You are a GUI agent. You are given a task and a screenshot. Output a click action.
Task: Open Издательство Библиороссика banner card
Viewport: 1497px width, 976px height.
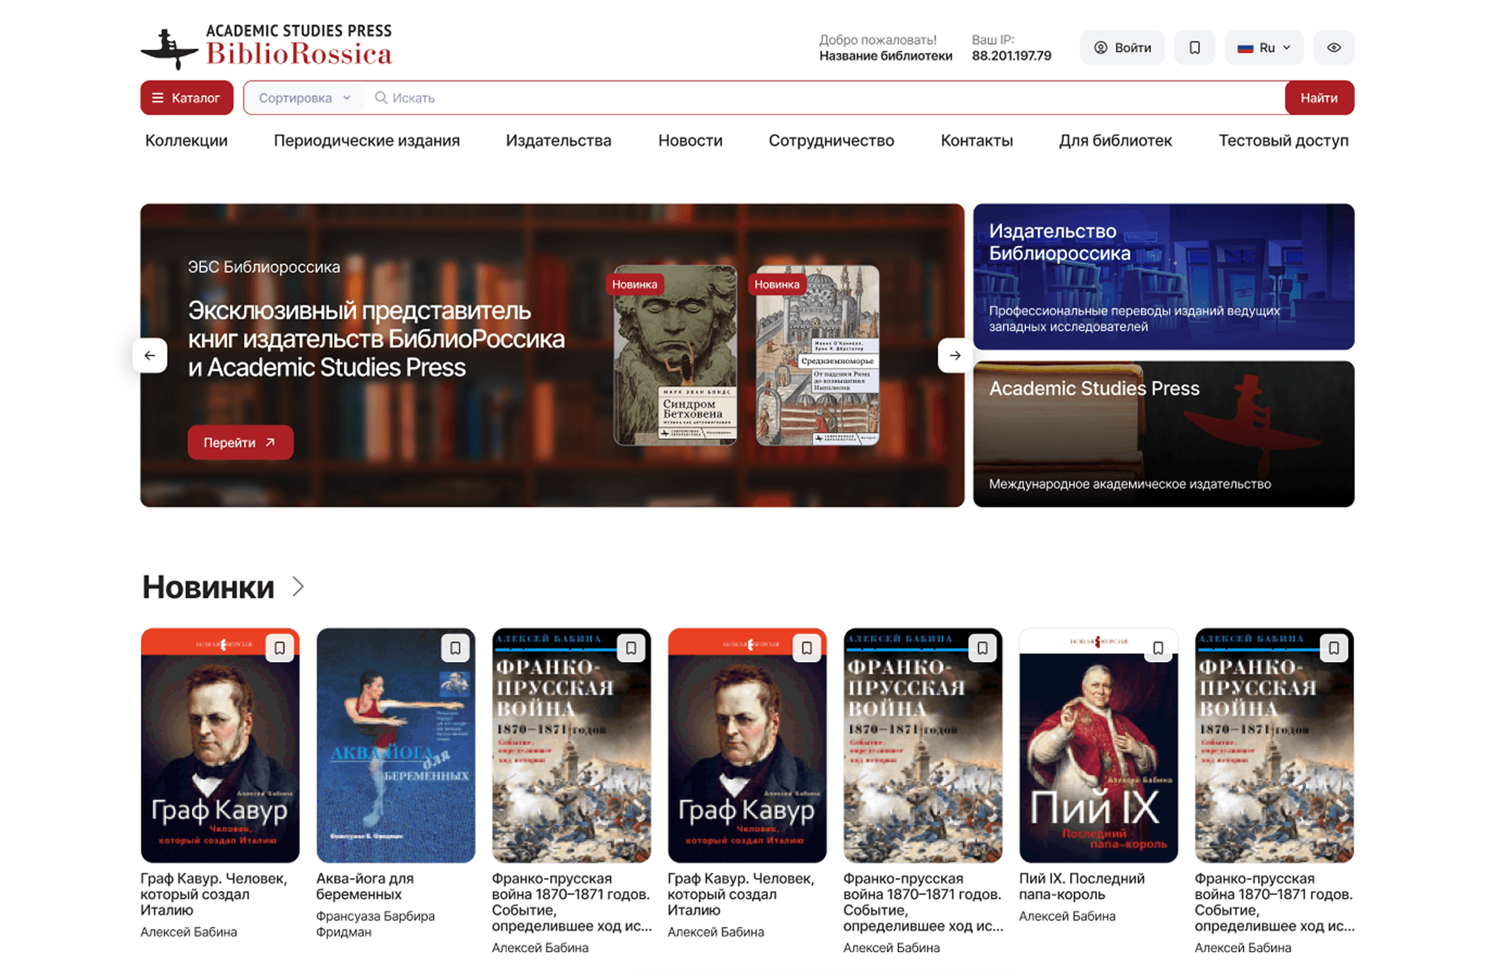(1164, 277)
